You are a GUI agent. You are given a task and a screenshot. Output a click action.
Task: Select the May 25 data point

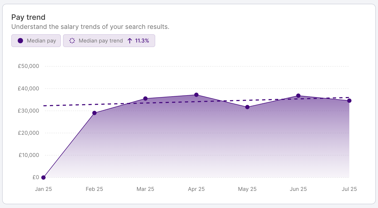click(x=247, y=107)
